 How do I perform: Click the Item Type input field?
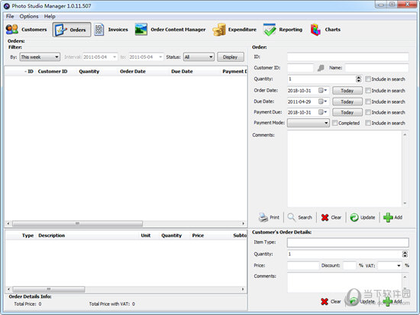348,243
